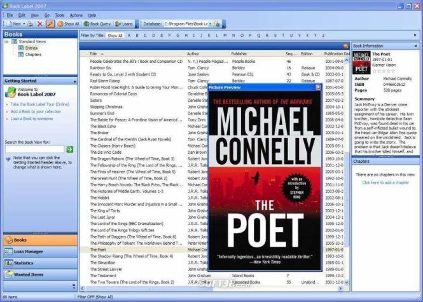Select the Chapters view in tree
Image resolution: width=423 pixels, height=302 pixels.
[33, 55]
